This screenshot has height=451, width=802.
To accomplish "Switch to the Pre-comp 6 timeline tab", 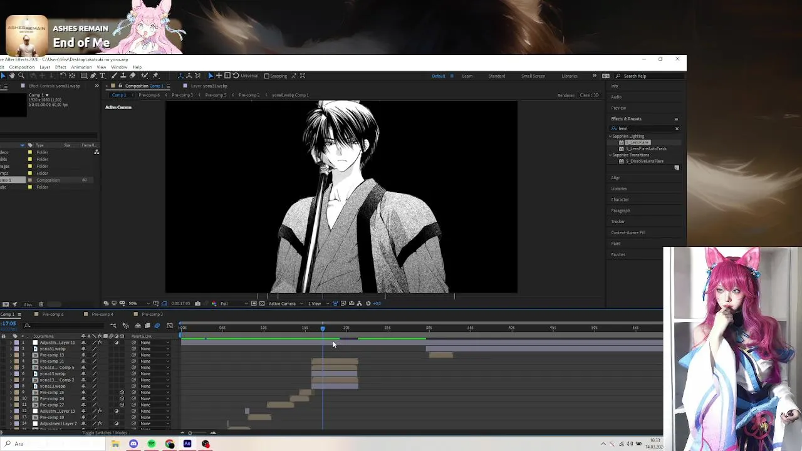I will (53, 314).
